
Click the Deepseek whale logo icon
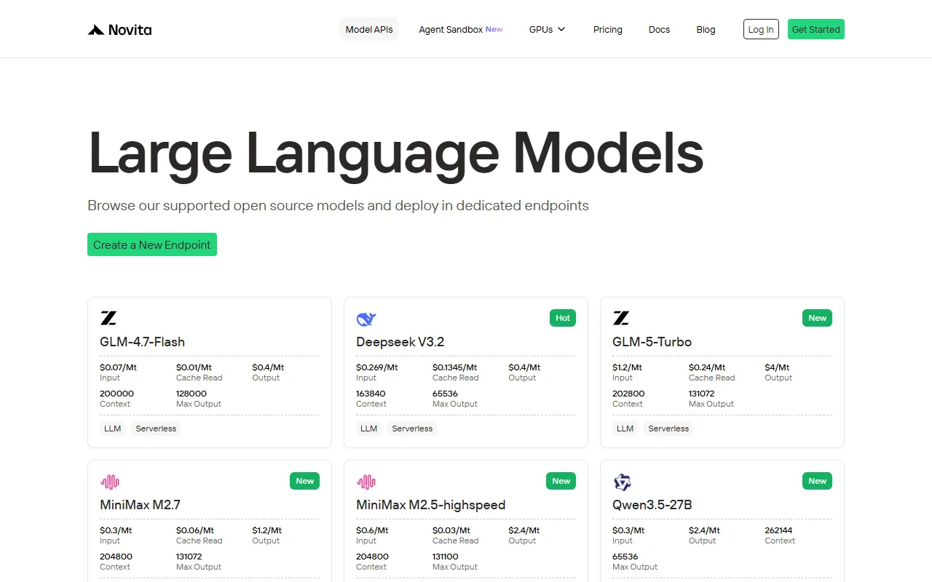[x=366, y=319]
